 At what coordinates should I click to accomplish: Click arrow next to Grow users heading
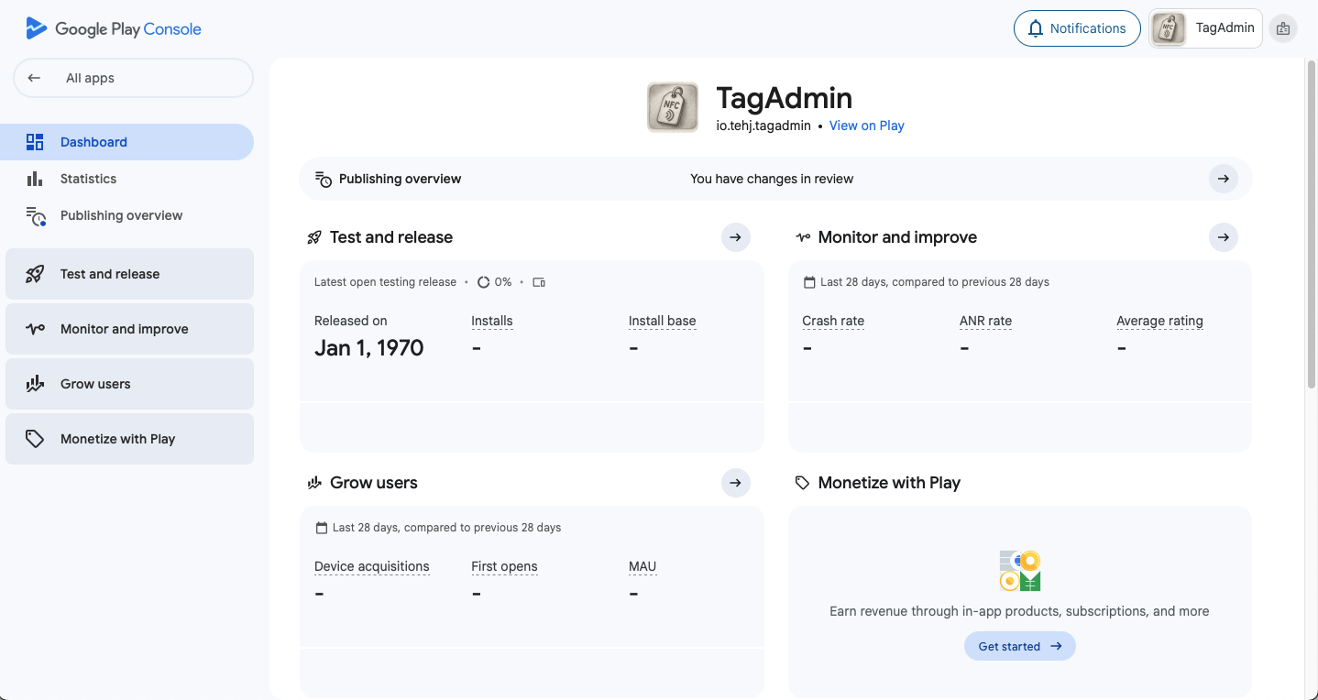click(x=735, y=483)
